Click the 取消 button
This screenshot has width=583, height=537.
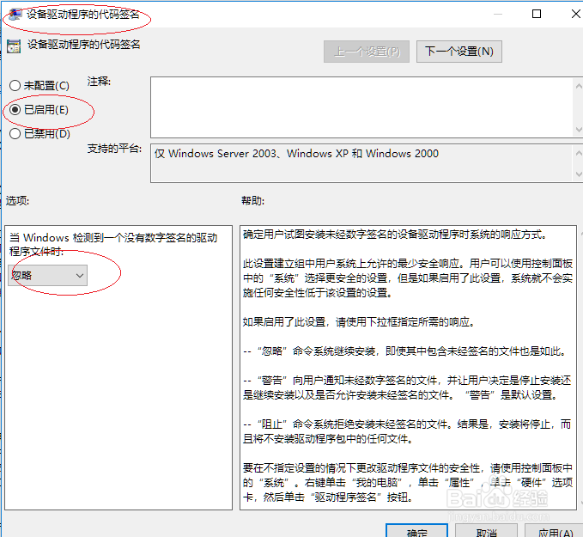486,532
